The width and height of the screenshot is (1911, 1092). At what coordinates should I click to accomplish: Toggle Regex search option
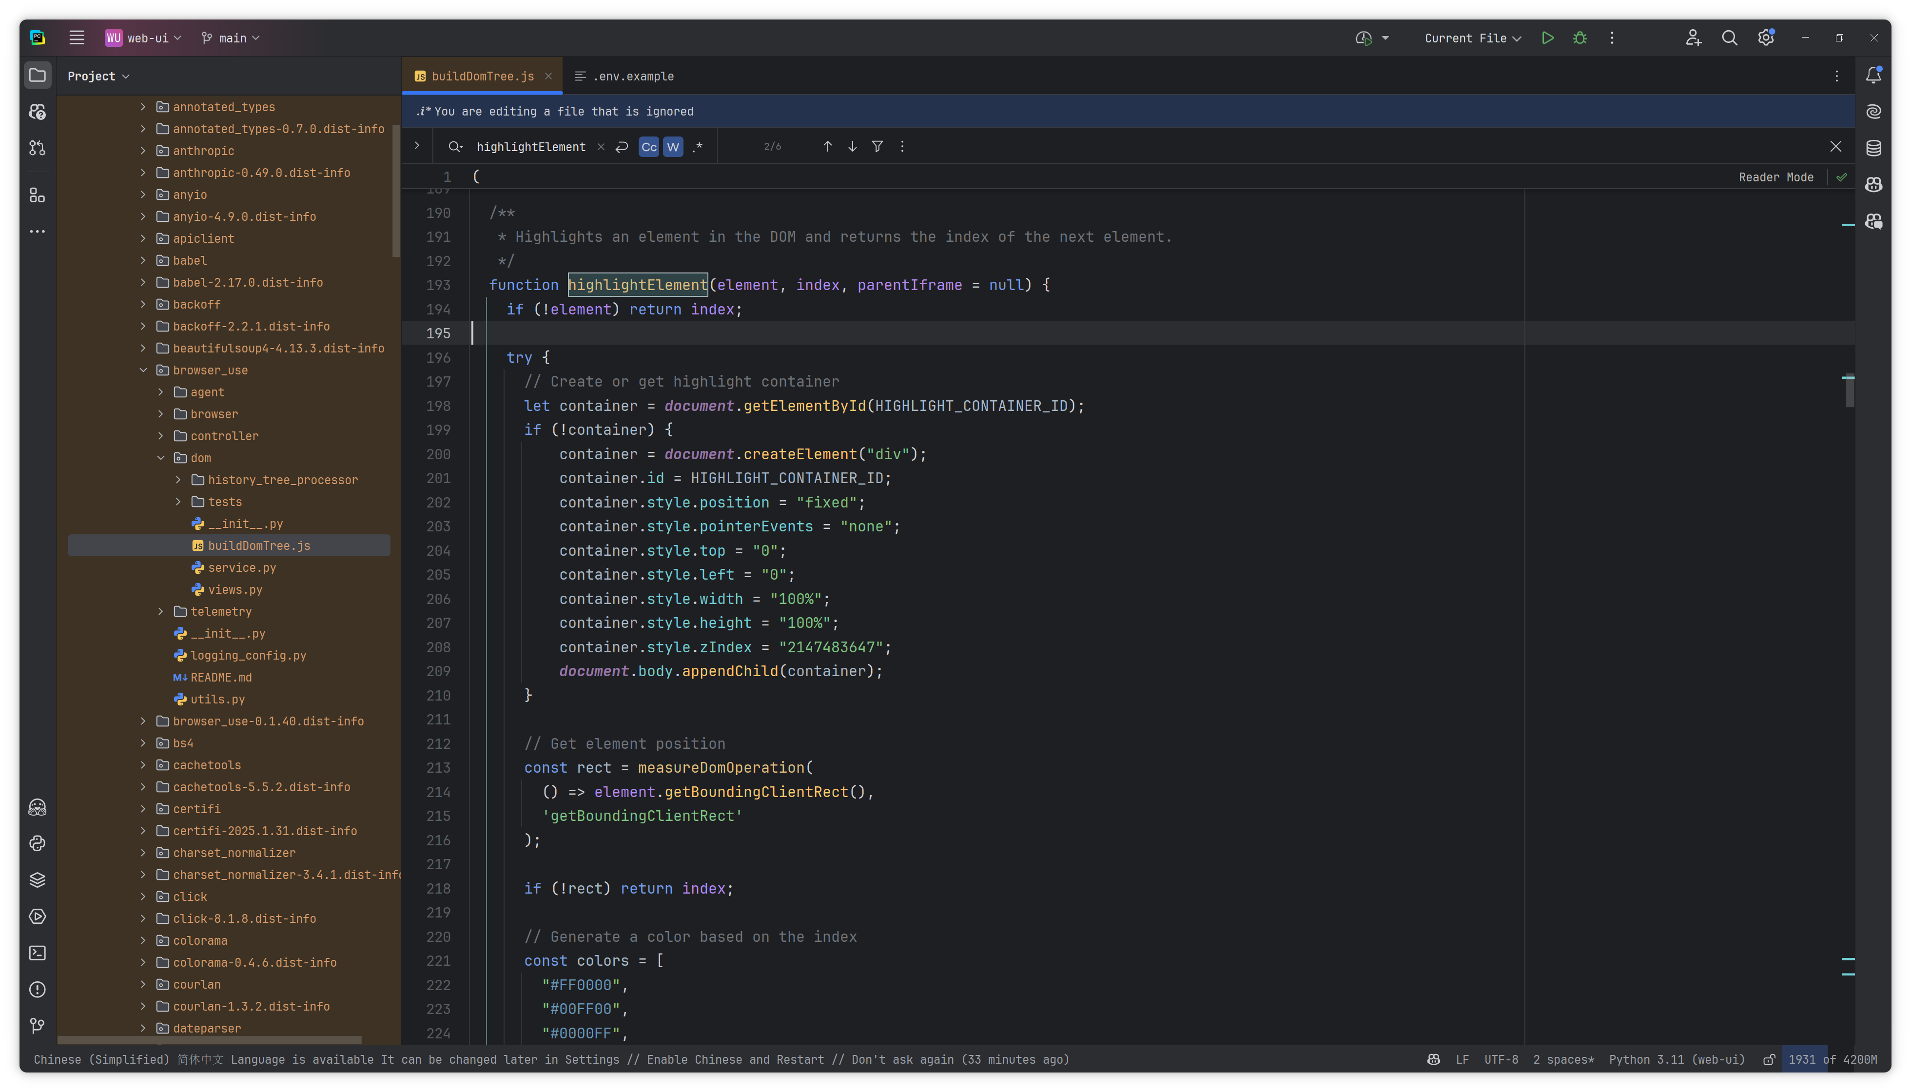coord(698,147)
